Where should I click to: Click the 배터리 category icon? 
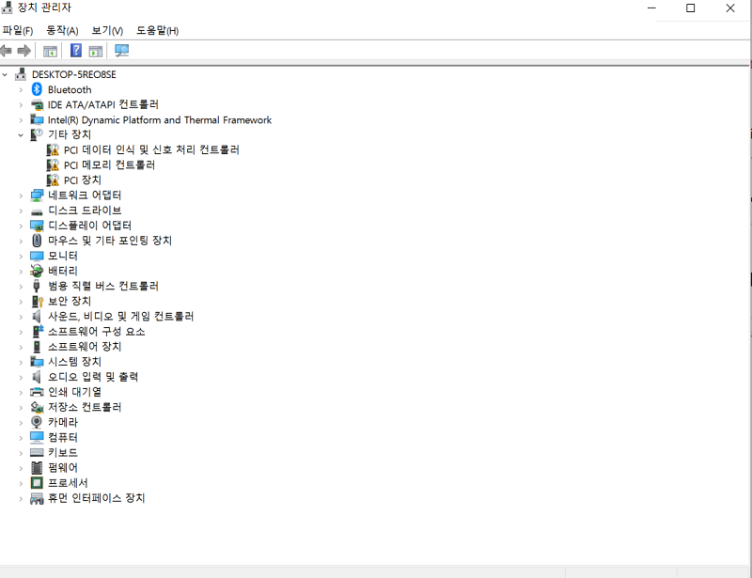[x=37, y=271]
